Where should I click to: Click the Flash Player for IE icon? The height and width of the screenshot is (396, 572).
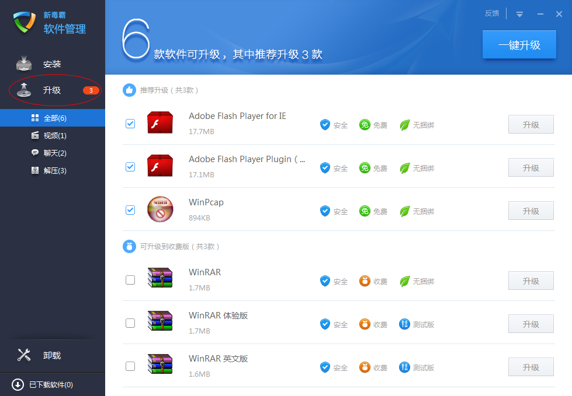point(160,122)
